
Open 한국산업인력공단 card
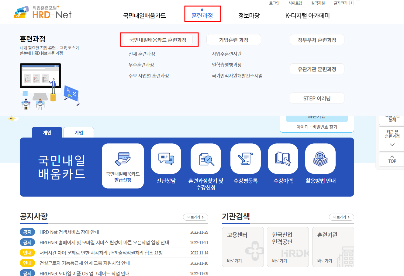coord(288,247)
